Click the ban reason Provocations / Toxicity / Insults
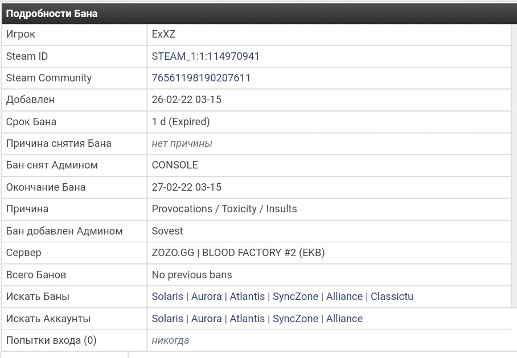This screenshot has width=517, height=358. (x=224, y=209)
